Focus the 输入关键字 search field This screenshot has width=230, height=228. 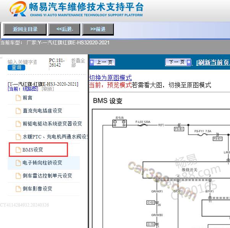(22, 62)
